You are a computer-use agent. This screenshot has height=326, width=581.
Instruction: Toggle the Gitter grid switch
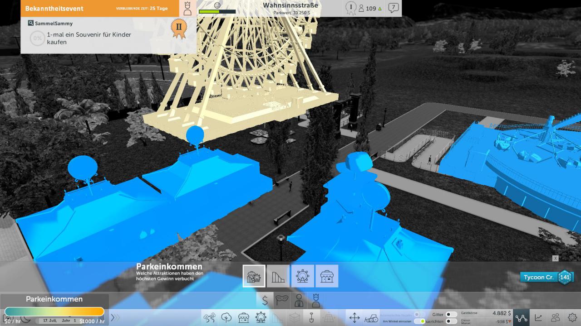(x=451, y=314)
